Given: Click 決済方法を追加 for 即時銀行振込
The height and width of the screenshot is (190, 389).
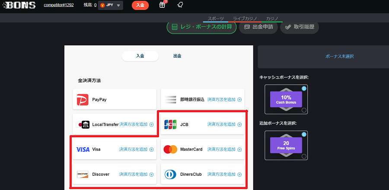Looking at the screenshot, I should click(221, 100).
